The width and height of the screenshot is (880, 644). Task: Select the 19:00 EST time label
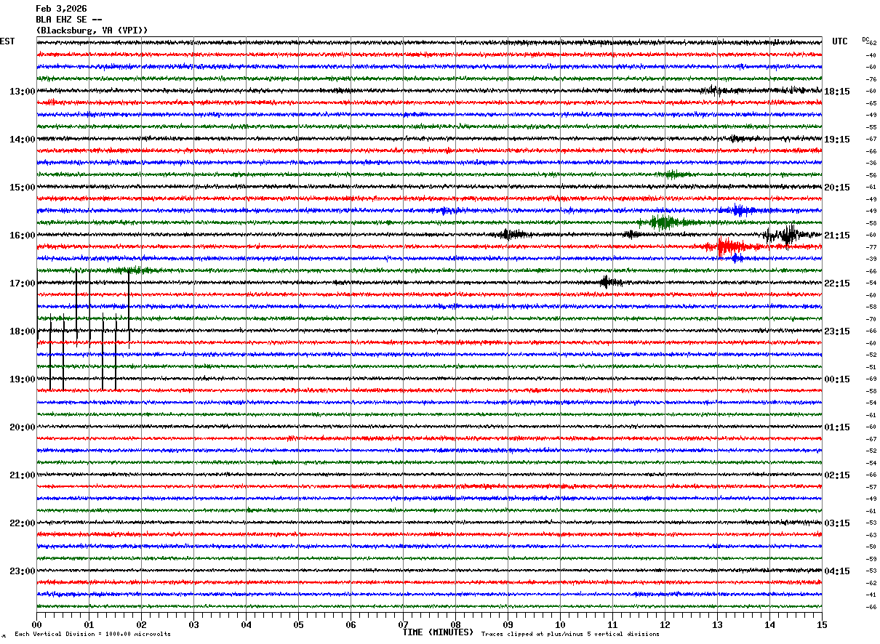tap(23, 379)
